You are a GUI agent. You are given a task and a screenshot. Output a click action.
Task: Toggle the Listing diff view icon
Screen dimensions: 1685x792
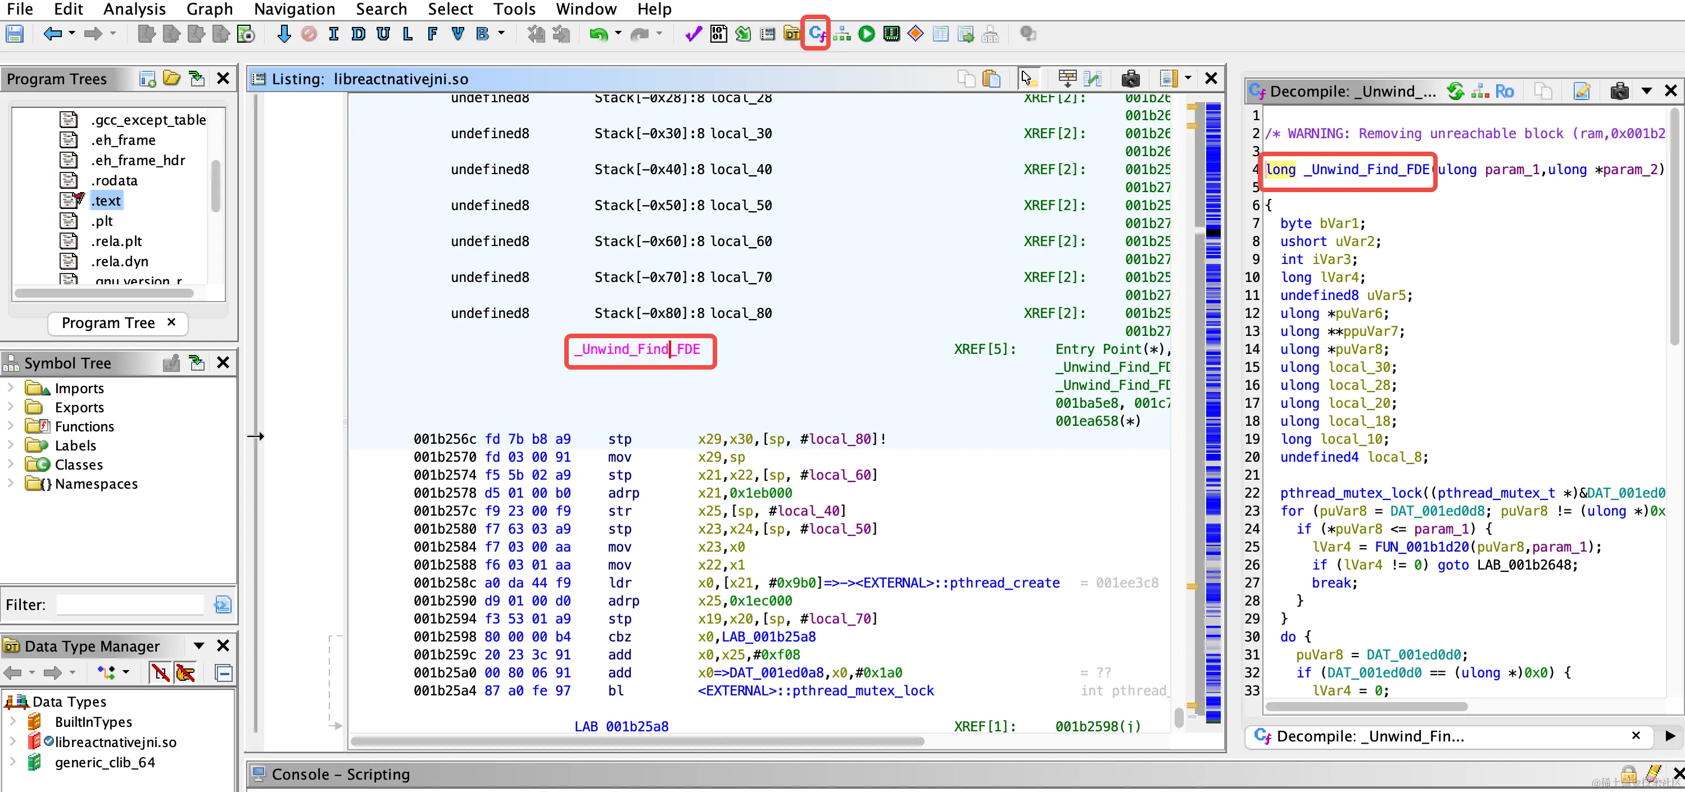coord(1093,79)
